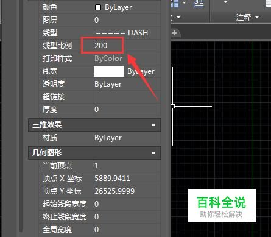Select the 材质 property label
Viewport: 271px width, 237px height.
(x=50, y=138)
